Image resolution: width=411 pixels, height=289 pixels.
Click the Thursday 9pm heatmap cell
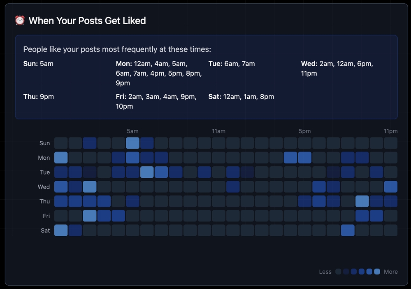click(x=362, y=201)
